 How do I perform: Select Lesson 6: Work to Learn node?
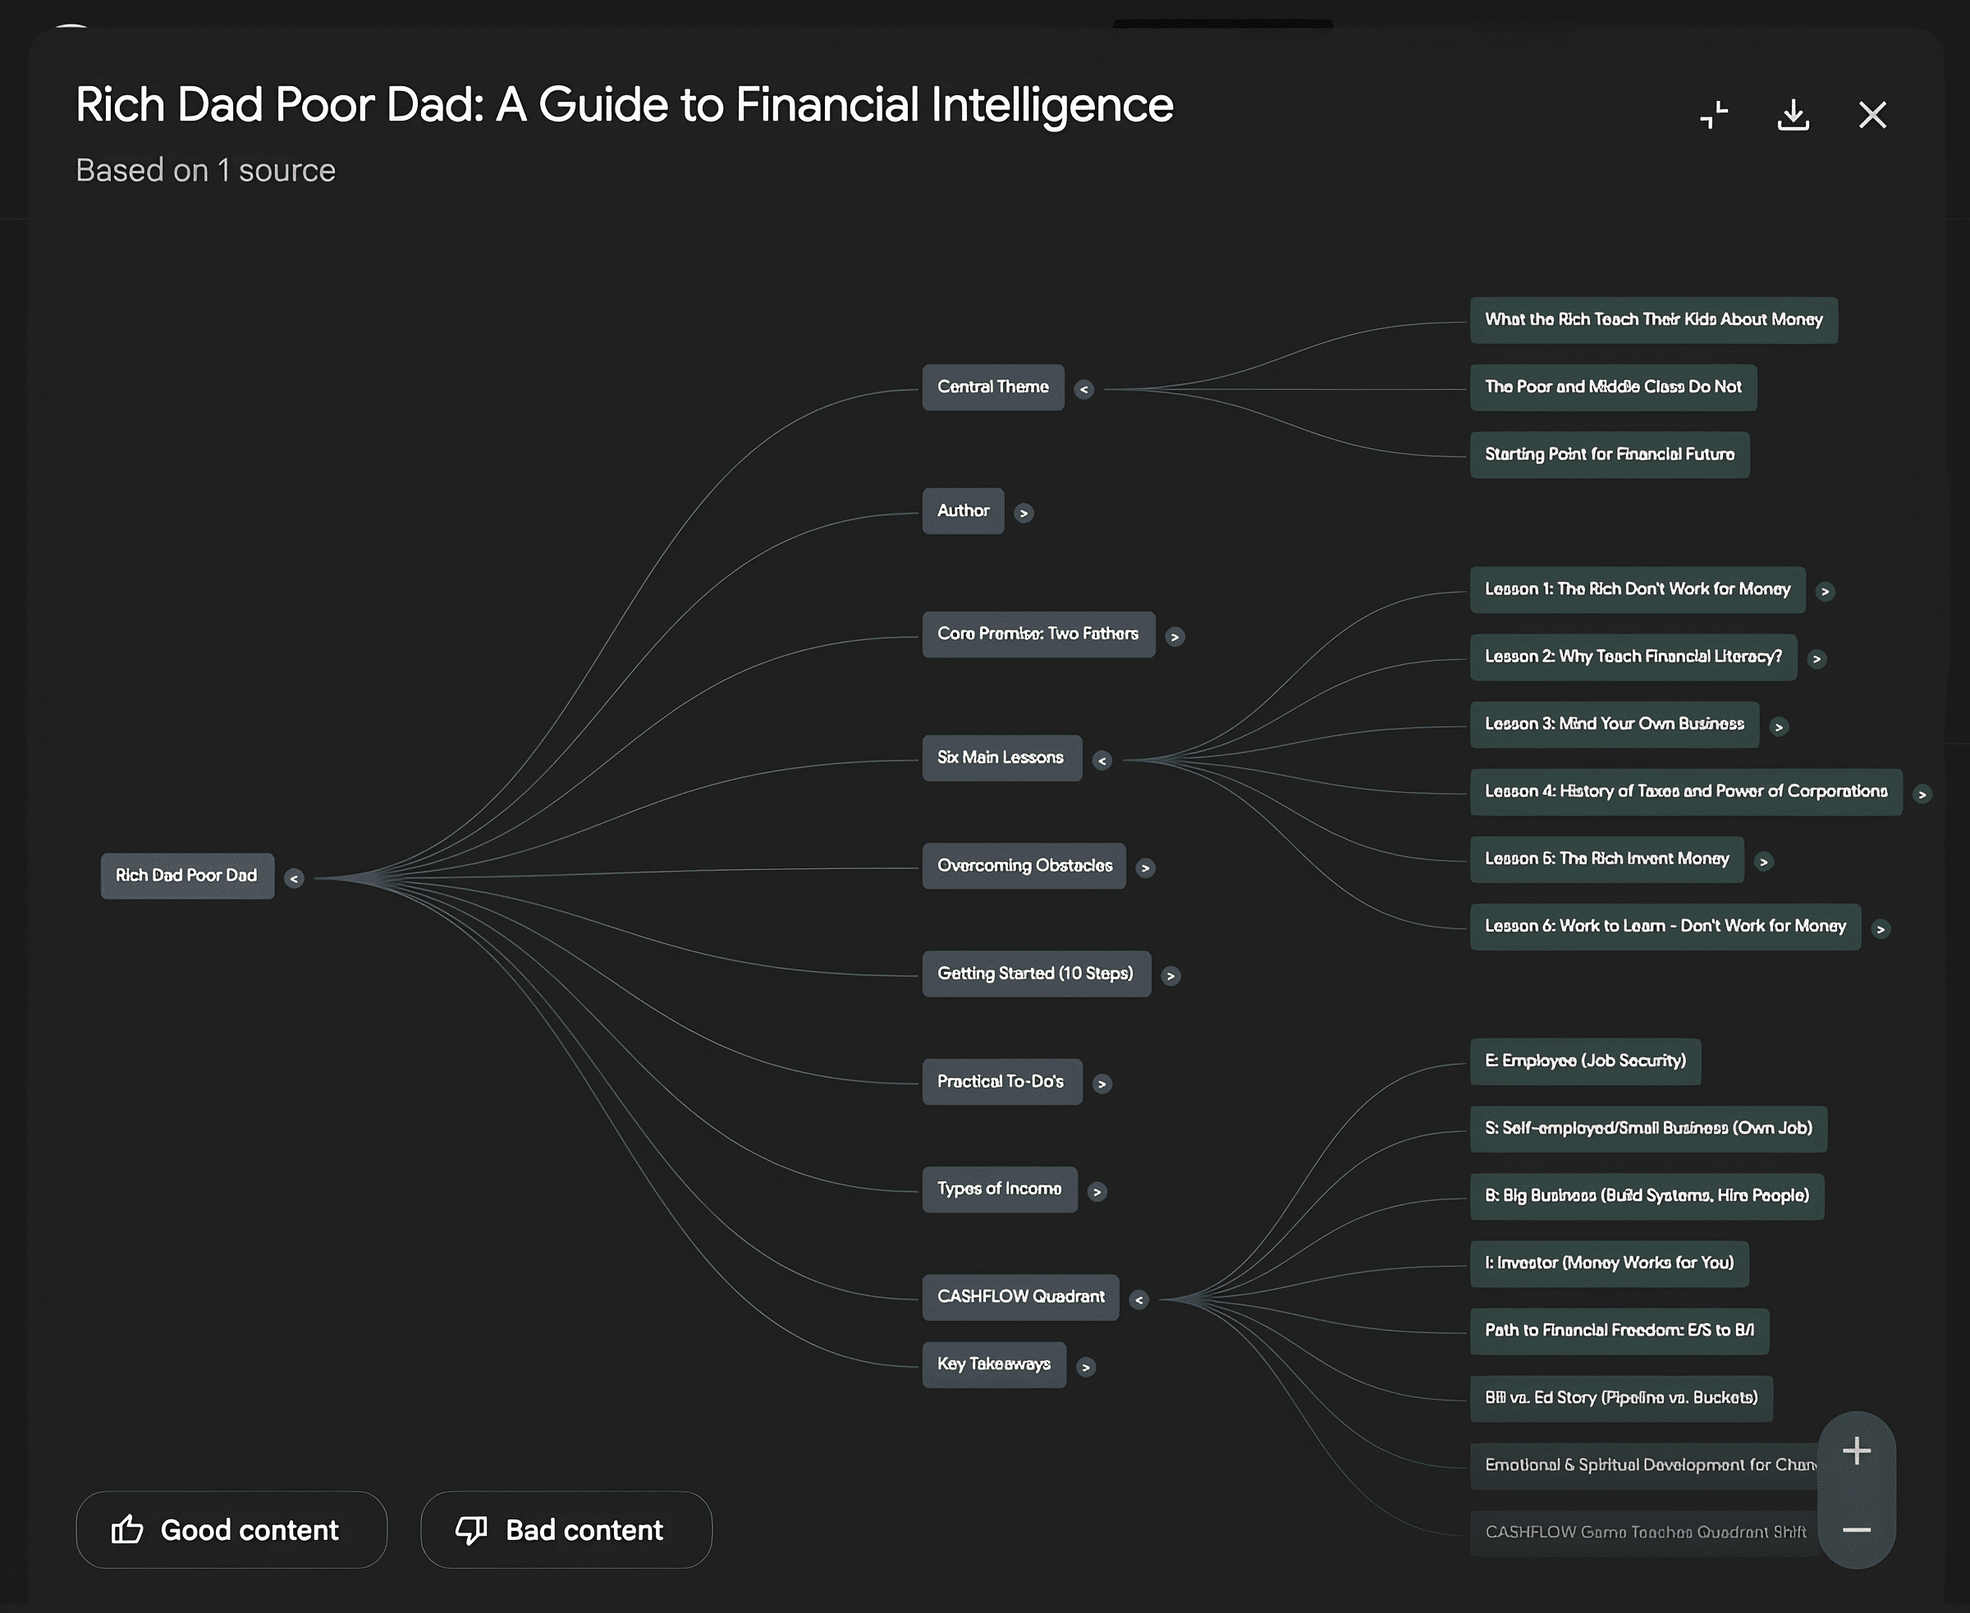(x=1665, y=927)
